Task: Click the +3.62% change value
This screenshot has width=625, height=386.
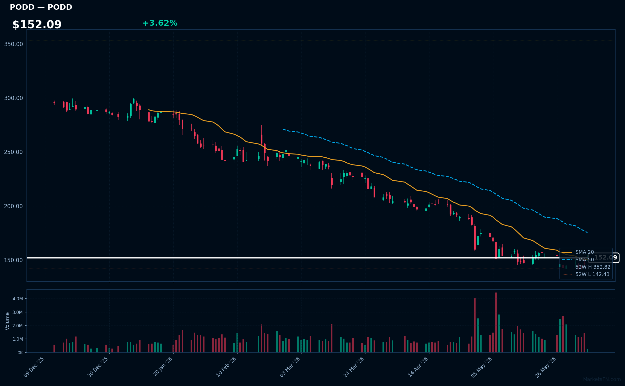Action: (160, 23)
